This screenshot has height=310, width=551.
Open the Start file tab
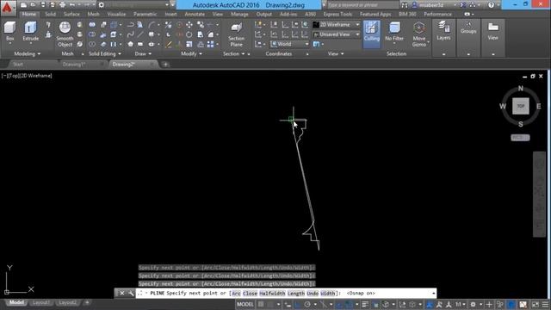coord(17,65)
